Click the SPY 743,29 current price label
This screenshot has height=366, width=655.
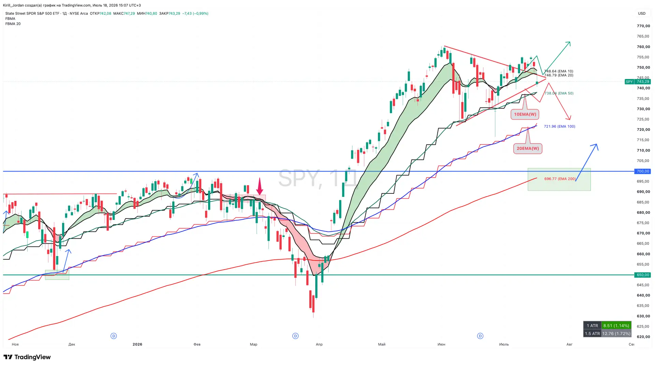click(x=638, y=82)
